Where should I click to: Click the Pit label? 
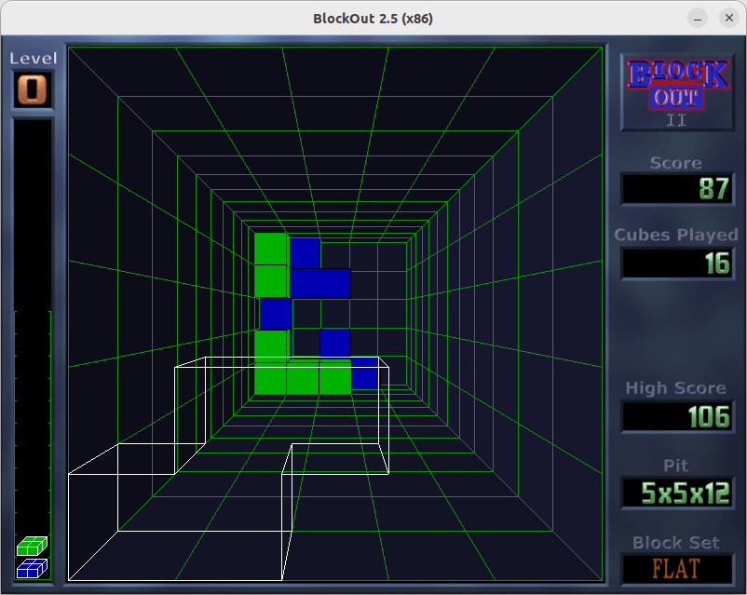pyautogui.click(x=676, y=466)
